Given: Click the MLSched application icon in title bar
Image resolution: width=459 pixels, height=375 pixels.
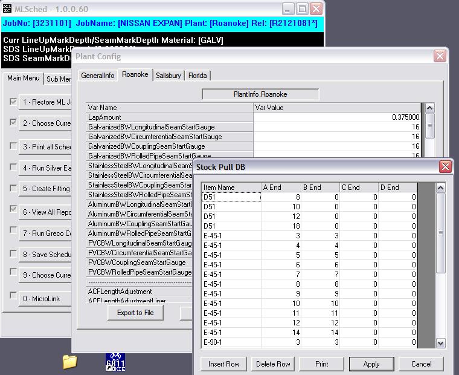Looking at the screenshot, I should pos(8,8).
